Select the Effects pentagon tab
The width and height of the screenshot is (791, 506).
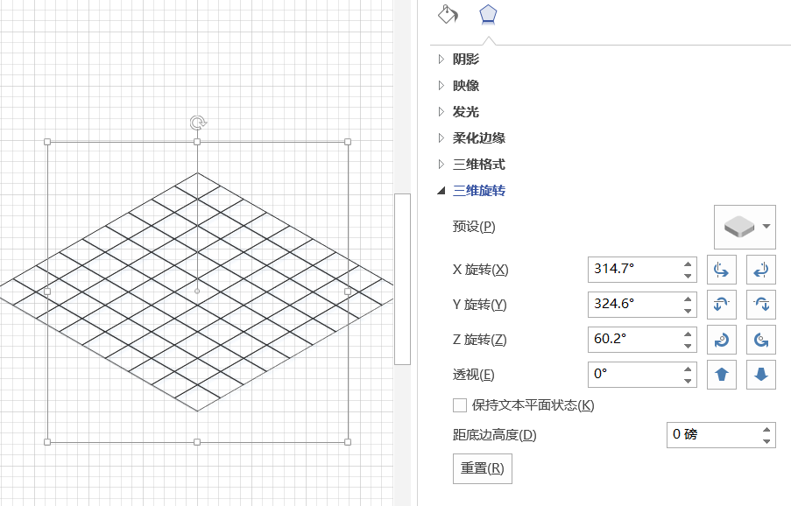tap(488, 15)
